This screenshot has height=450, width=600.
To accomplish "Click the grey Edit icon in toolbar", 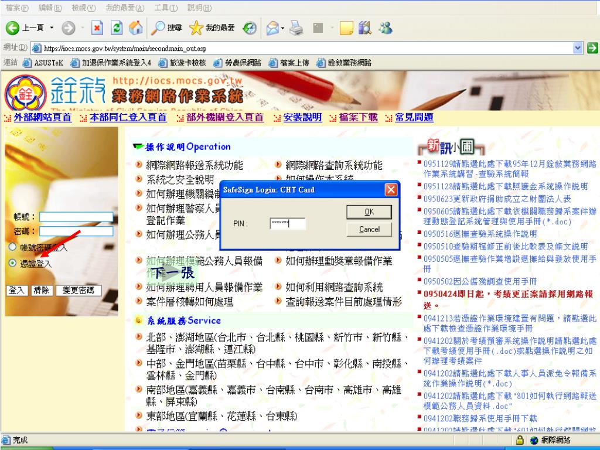I will click(x=318, y=28).
